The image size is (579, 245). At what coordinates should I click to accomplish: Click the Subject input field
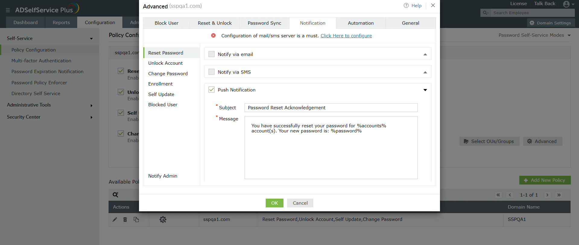(x=331, y=108)
